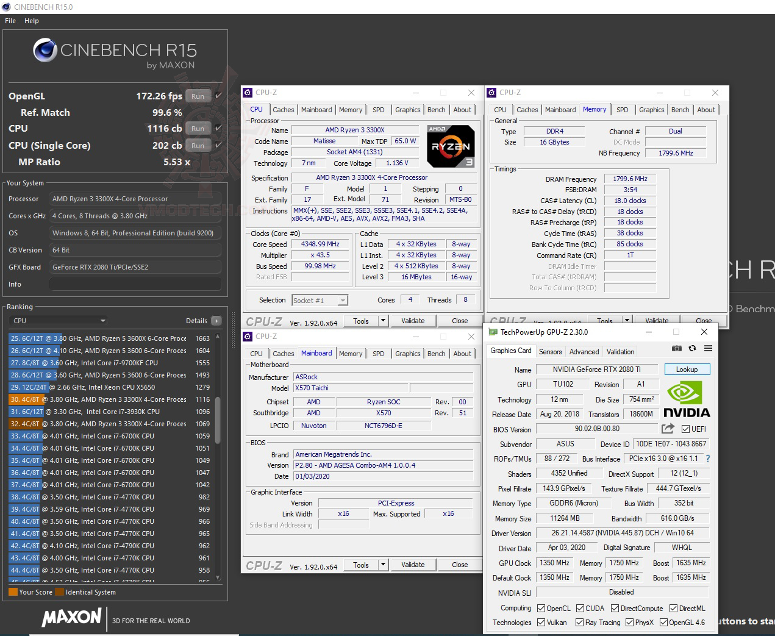
Task: Click the GPU-Z Name field with RTX 2080 Ti
Action: (x=596, y=370)
